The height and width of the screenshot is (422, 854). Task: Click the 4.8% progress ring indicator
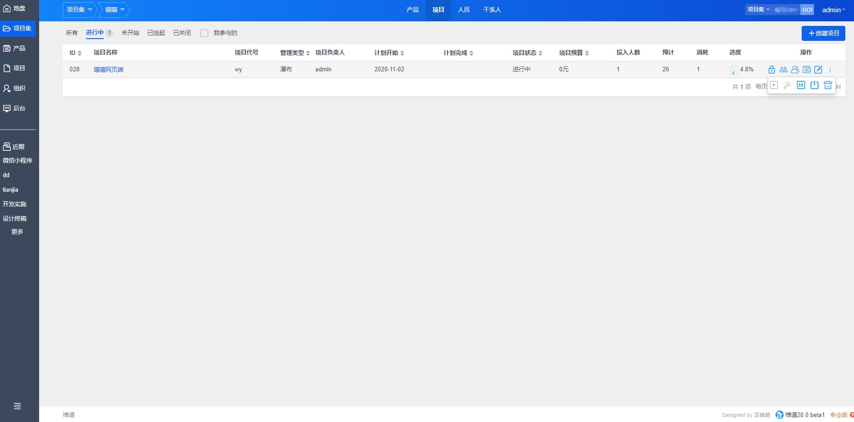tap(733, 70)
